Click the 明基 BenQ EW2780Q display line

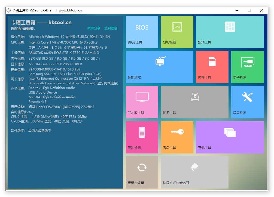[61, 107]
